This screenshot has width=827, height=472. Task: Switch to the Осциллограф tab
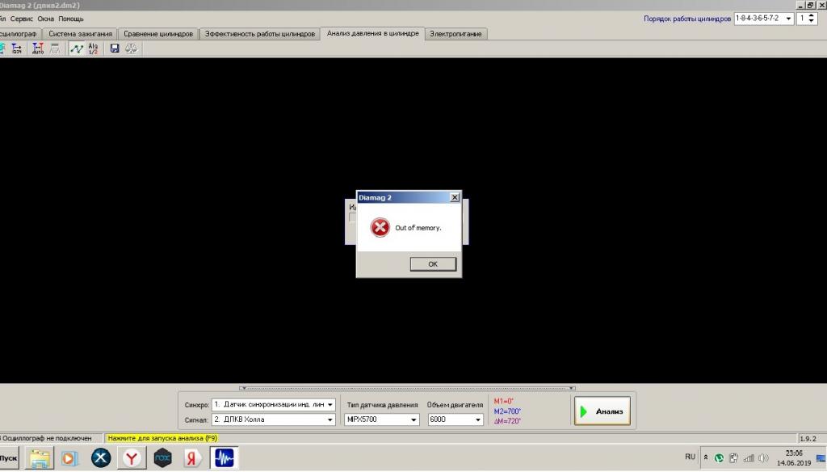[19, 34]
